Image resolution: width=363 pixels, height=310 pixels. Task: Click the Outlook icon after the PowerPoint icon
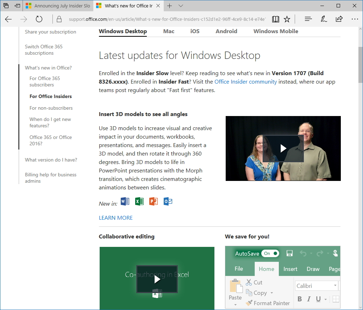click(168, 201)
